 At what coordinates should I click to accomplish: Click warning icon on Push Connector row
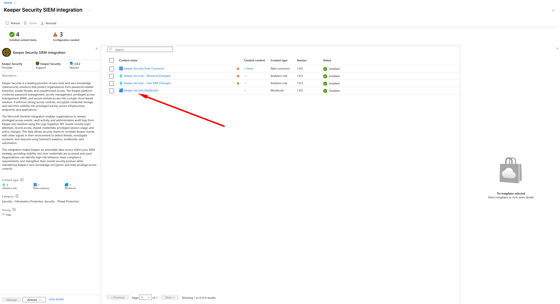[x=238, y=69]
